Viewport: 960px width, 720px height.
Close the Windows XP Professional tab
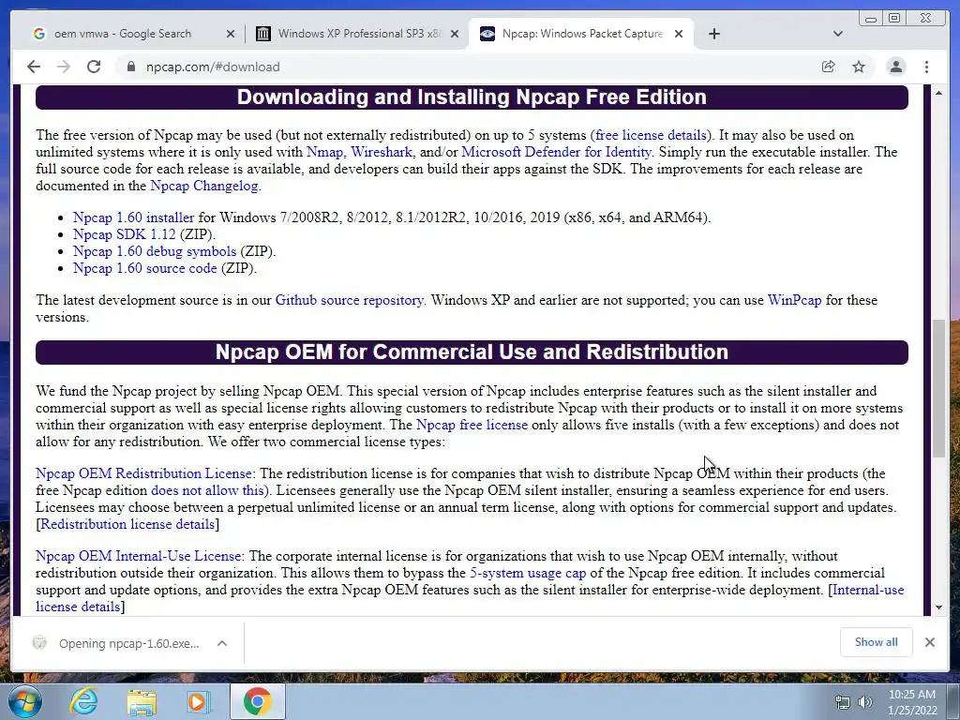(455, 34)
